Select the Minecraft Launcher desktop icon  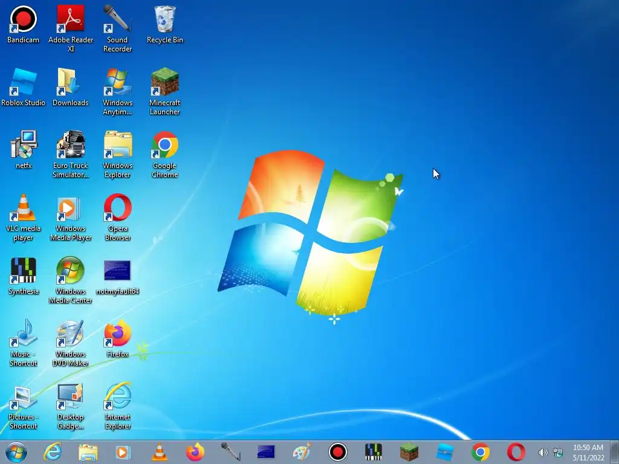(164, 92)
